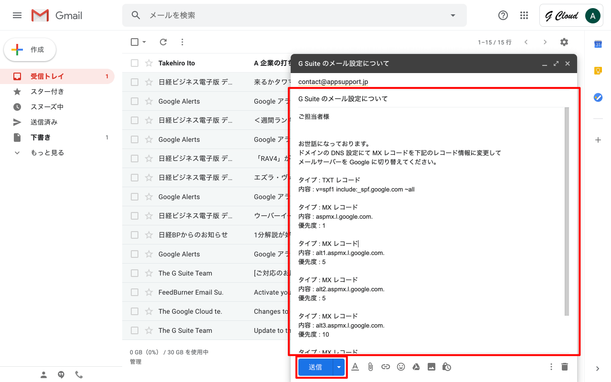
Task: Discard the draft with trash icon
Action: pyautogui.click(x=565, y=367)
